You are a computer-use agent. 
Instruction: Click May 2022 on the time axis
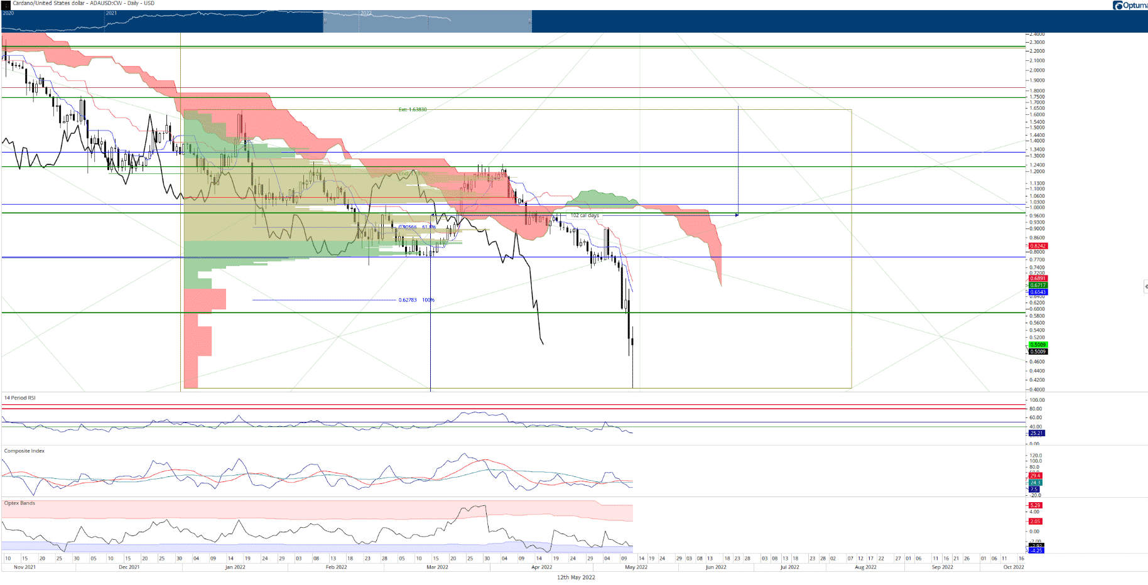point(636,567)
